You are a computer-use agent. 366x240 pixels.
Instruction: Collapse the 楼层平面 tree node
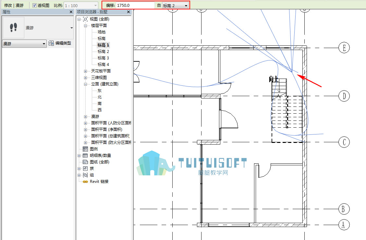[85, 26]
